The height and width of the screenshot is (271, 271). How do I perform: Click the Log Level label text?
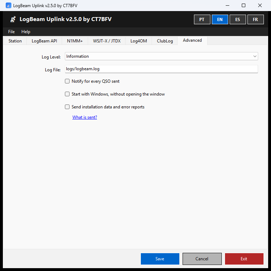(x=51, y=57)
